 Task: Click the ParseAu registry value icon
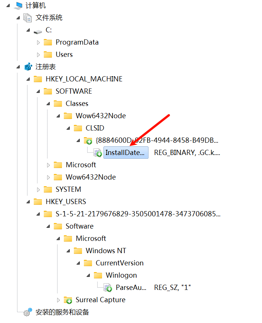tap(108, 287)
